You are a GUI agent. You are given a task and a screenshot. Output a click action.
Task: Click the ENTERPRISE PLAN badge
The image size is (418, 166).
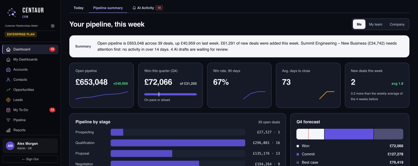point(21,34)
